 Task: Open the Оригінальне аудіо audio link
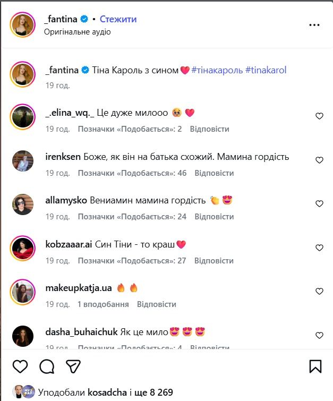[x=78, y=32]
